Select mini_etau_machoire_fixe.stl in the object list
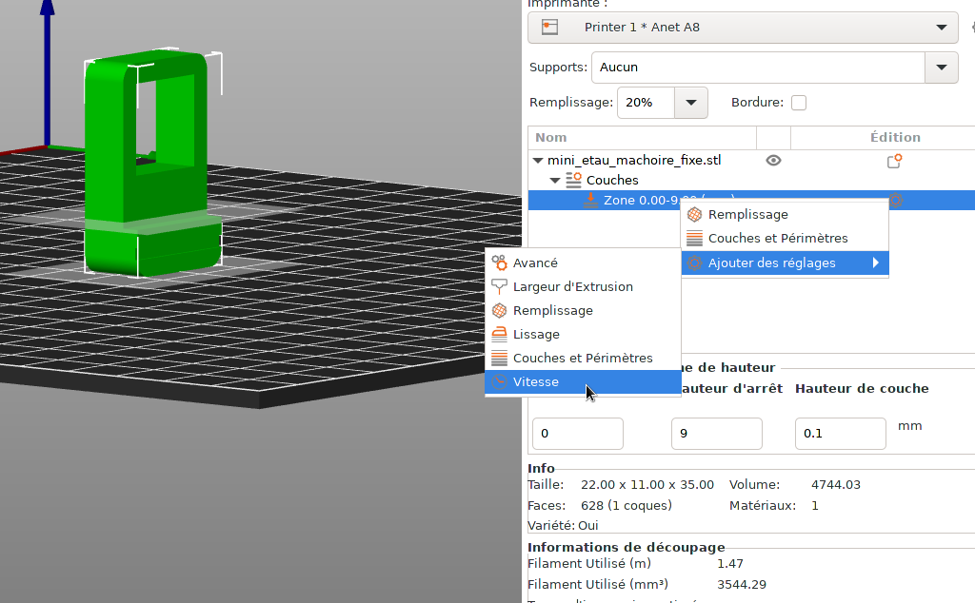This screenshot has height=603, width=975. tap(634, 160)
